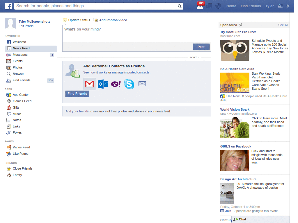Click the Pages Feed flag icon
The image size is (298, 223).
(9, 147)
